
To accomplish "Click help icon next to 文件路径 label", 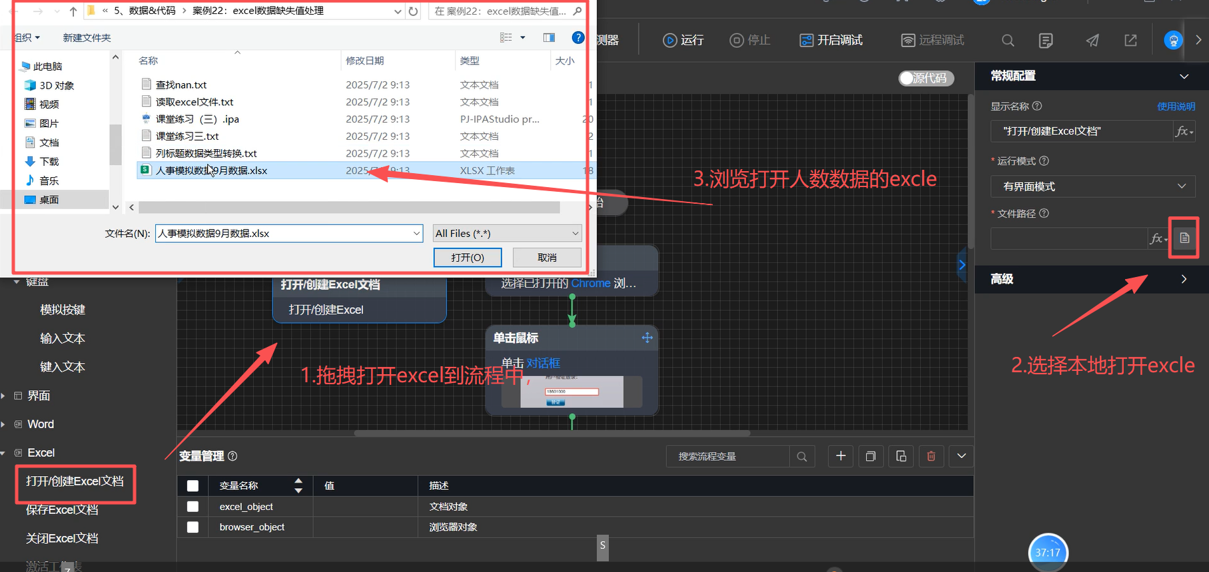I will pos(1044,213).
